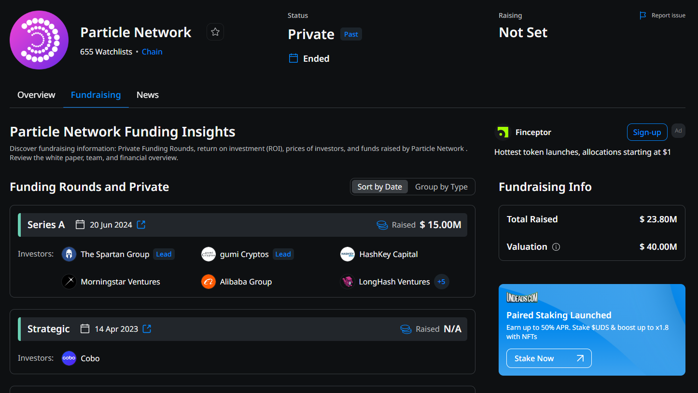The height and width of the screenshot is (393, 698).
Task: Click the Report issue link
Action: [x=668, y=15]
